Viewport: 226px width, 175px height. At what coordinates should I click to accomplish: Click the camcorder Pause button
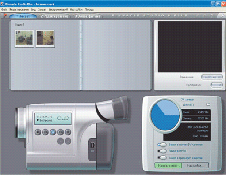coord(68,132)
